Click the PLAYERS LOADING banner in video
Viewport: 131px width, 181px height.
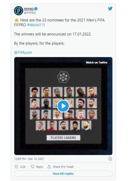pyautogui.click(x=63, y=138)
